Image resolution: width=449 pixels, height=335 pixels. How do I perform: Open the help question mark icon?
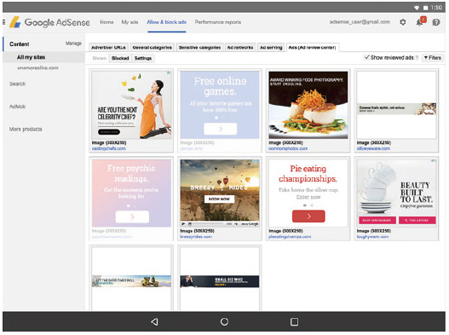point(436,22)
